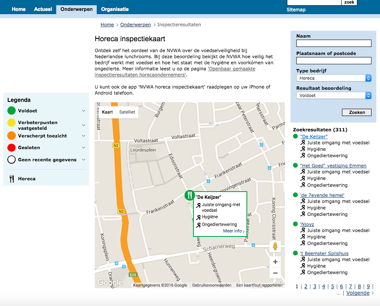
Task: Open the Resultaat beoordeling dropdown
Action: pyautogui.click(x=334, y=95)
